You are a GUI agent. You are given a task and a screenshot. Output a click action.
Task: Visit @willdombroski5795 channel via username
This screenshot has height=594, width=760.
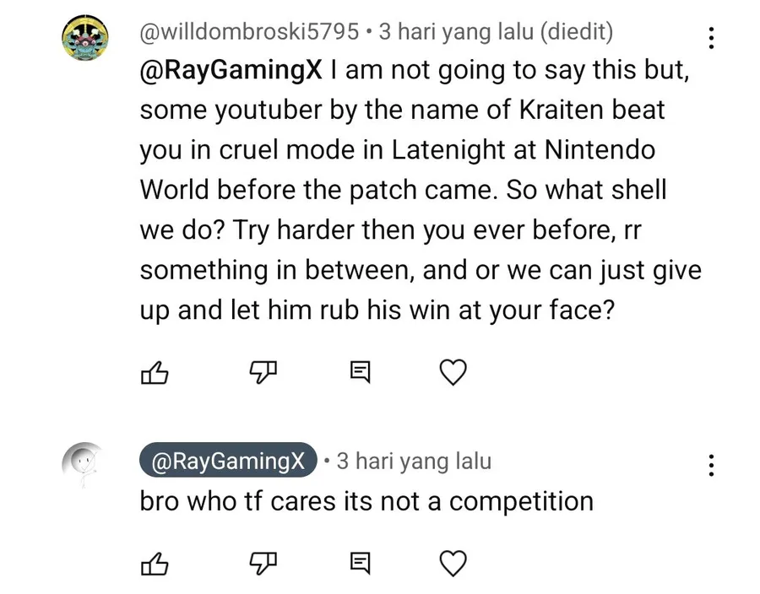(249, 32)
